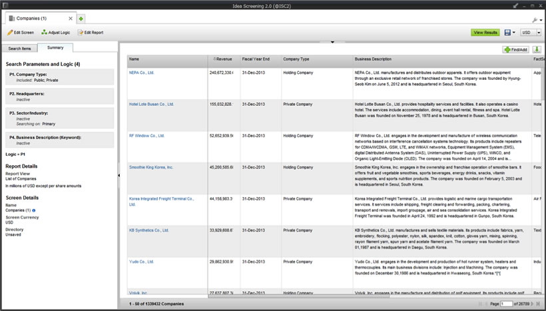Click 'Holding Company' in RF Window row
This screenshot has height=311, width=546.
pos(298,136)
